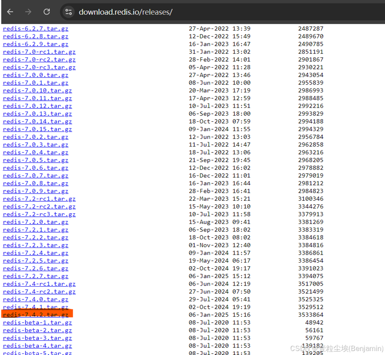Open redis-7.4-rc1.tar.gz link
385x355 pixels.
[39, 284]
